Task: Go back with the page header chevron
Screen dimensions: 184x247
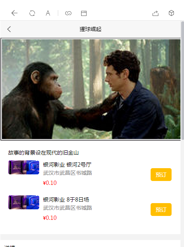Action: point(9,29)
